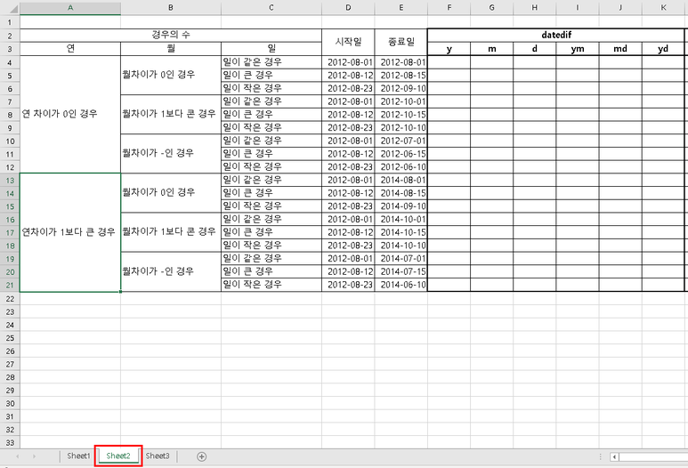Screen dimensions: 688x468
Task: Select row 33 header
Action: click(10, 442)
